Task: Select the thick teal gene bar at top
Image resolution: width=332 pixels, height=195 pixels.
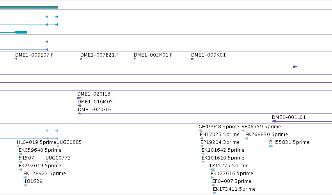Action: tap(29, 7)
